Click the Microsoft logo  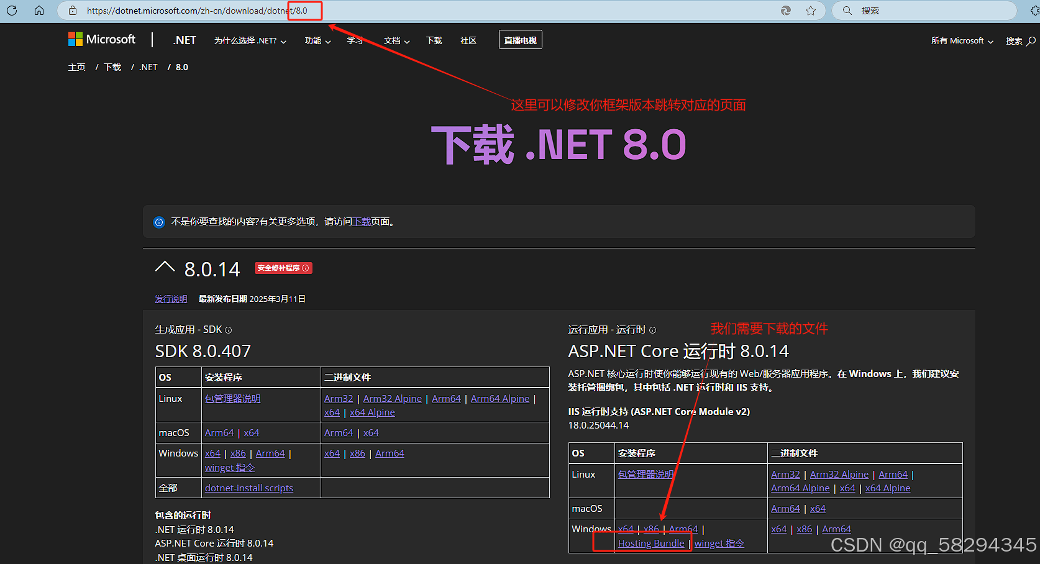tap(102, 39)
